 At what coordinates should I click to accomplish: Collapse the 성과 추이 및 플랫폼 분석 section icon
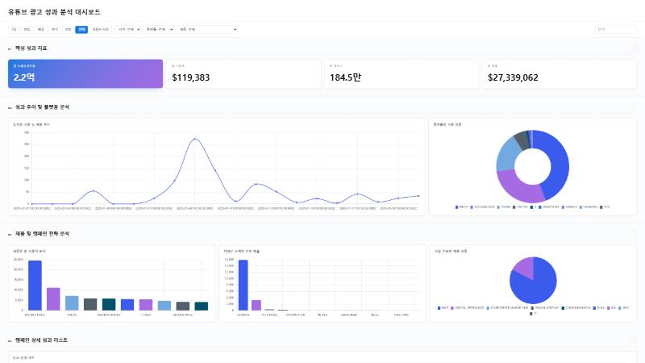pos(634,106)
